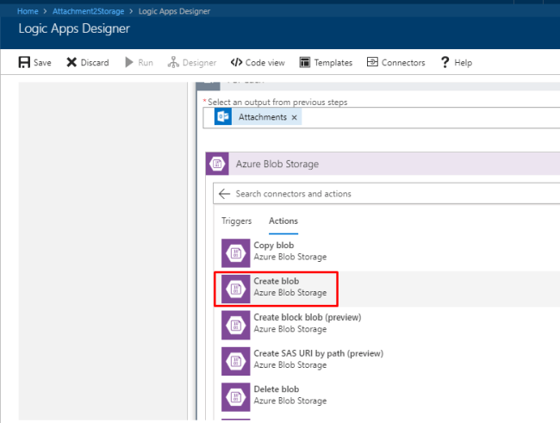
Task: Click the Discard X icon
Action: tap(72, 62)
